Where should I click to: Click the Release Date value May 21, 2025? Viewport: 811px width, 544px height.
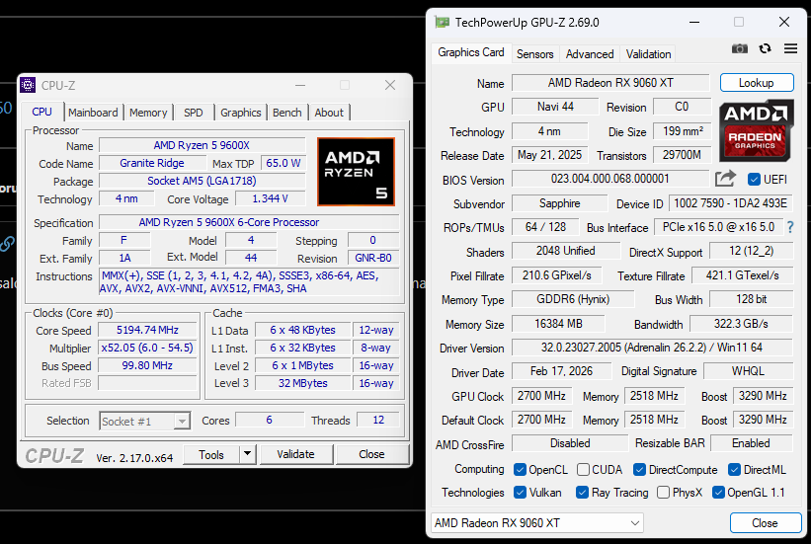[550, 155]
